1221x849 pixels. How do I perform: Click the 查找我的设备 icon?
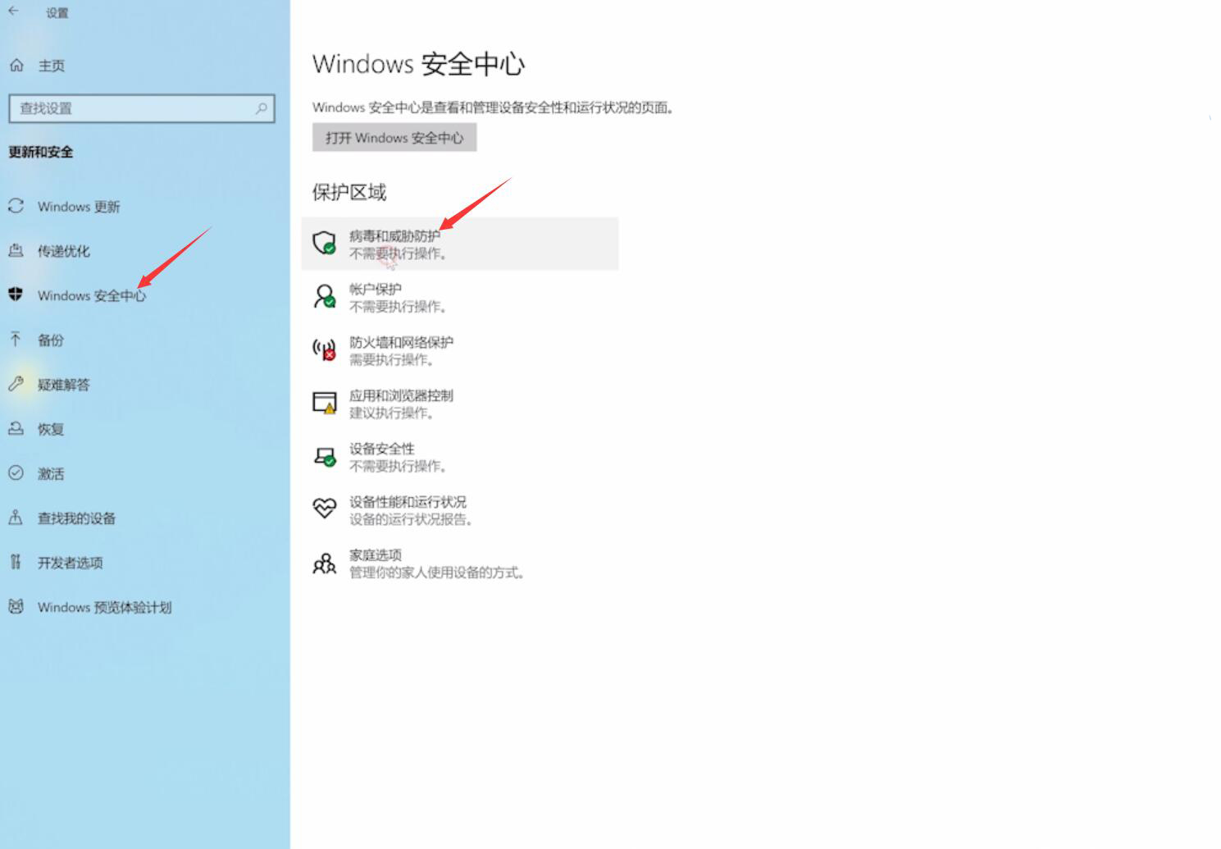[16, 517]
